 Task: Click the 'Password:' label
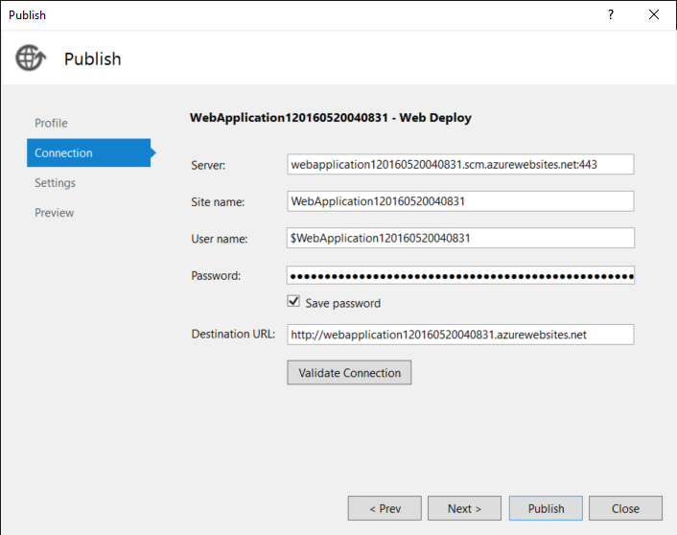(216, 275)
